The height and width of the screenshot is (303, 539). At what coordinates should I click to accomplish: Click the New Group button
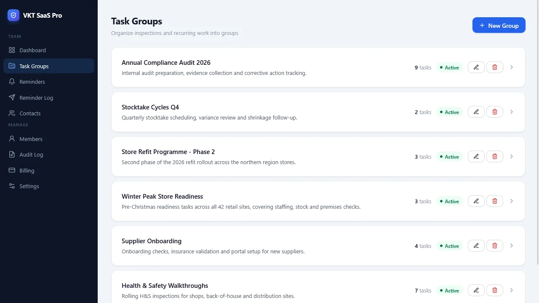499,25
